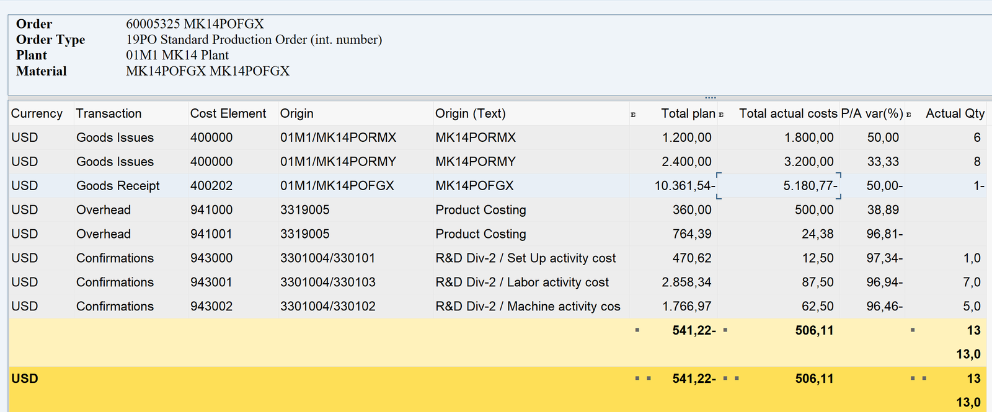The height and width of the screenshot is (412, 992).
Task: Click the Labor activity cost text cell
Action: [x=521, y=283]
